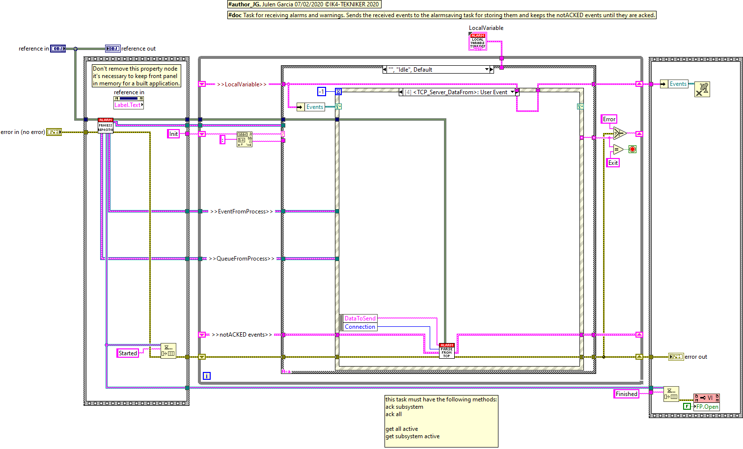The height and width of the screenshot is (449, 743).
Task: Click the >>LocalVariable>> wire label
Action: (x=242, y=84)
